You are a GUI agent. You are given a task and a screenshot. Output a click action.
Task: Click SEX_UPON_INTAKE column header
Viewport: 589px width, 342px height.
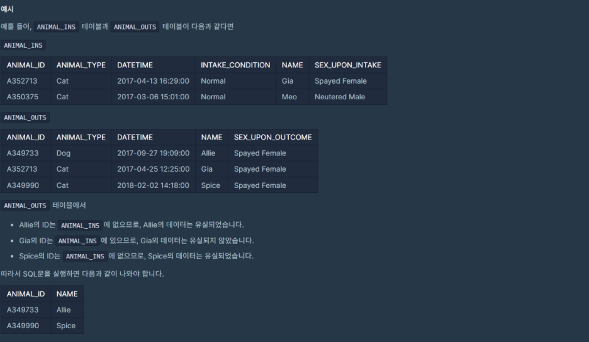(x=348, y=65)
